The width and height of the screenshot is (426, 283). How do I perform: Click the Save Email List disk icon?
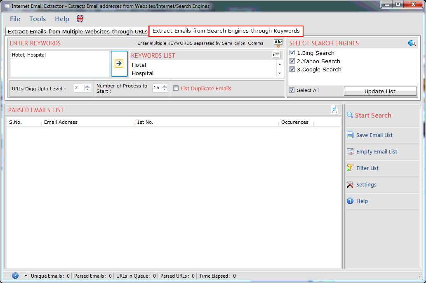tap(350, 135)
